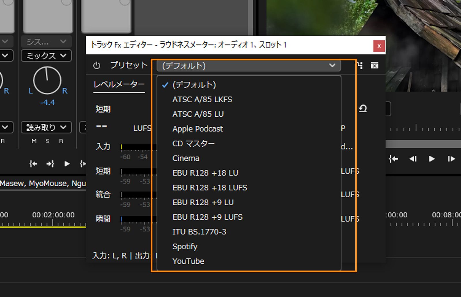The height and width of the screenshot is (297, 461).
Task: Go to In point in program monitor
Action: point(393,159)
